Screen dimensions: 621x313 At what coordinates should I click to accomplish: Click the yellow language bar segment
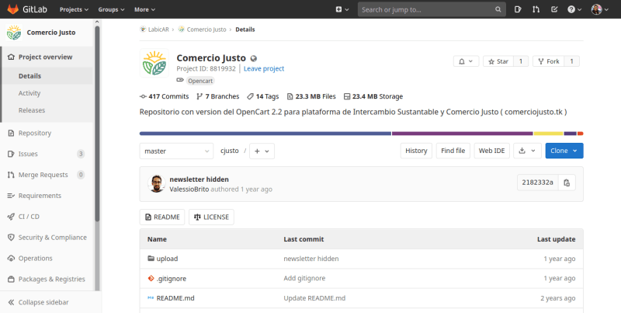point(548,134)
